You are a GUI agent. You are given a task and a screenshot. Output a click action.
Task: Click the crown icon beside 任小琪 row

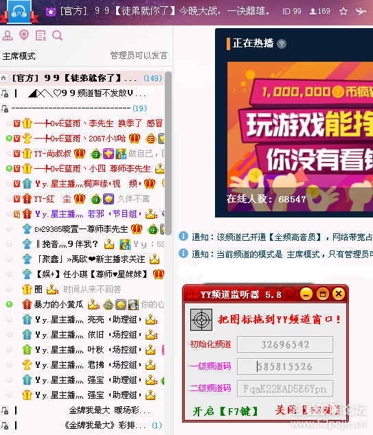(x=158, y=274)
